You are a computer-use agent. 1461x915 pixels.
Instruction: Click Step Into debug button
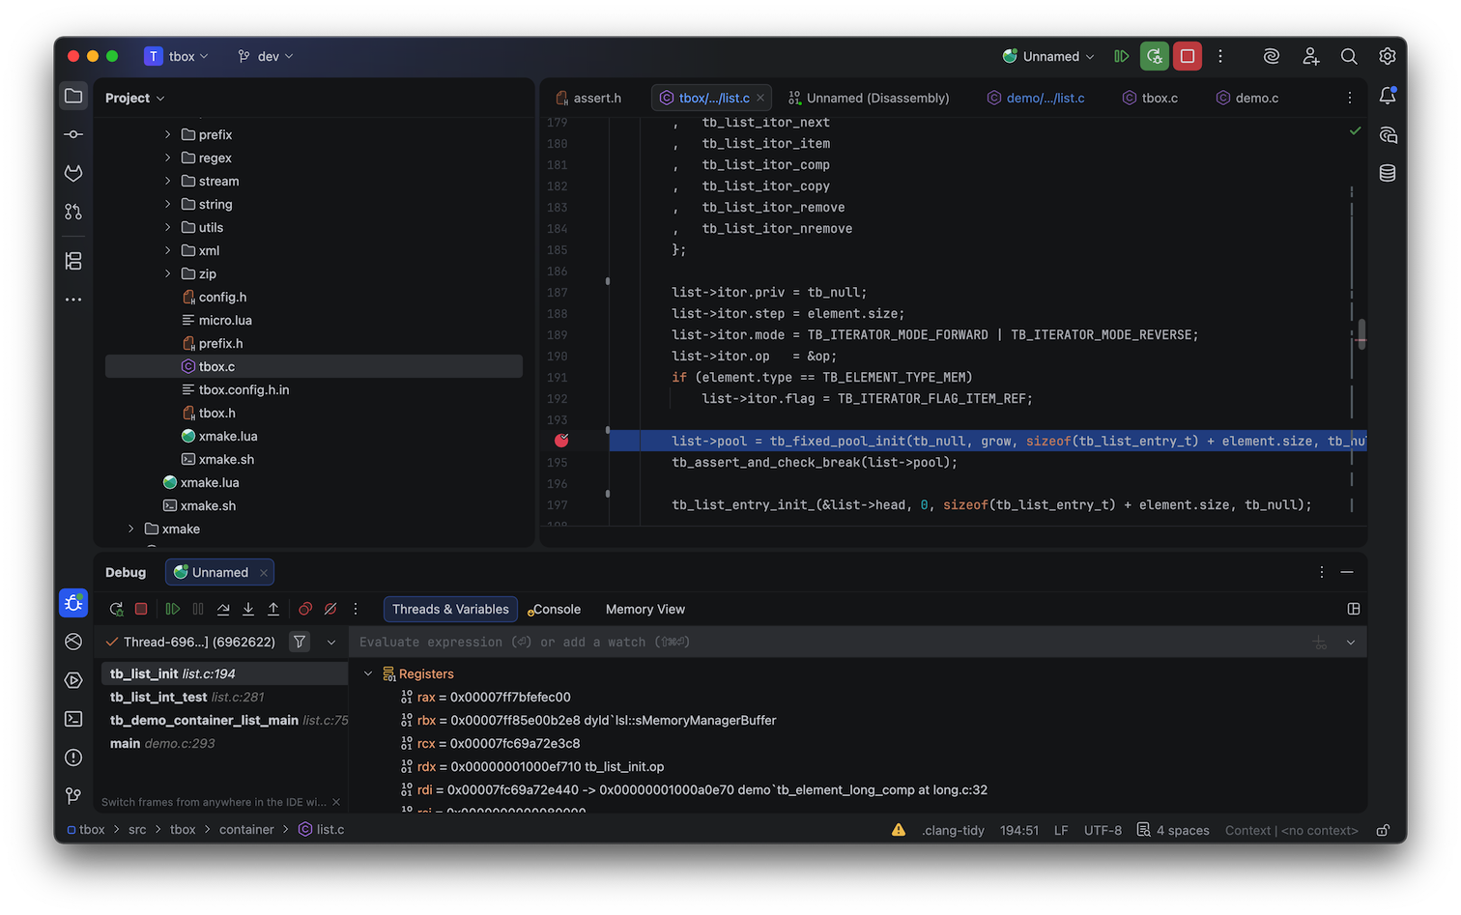(x=248, y=609)
